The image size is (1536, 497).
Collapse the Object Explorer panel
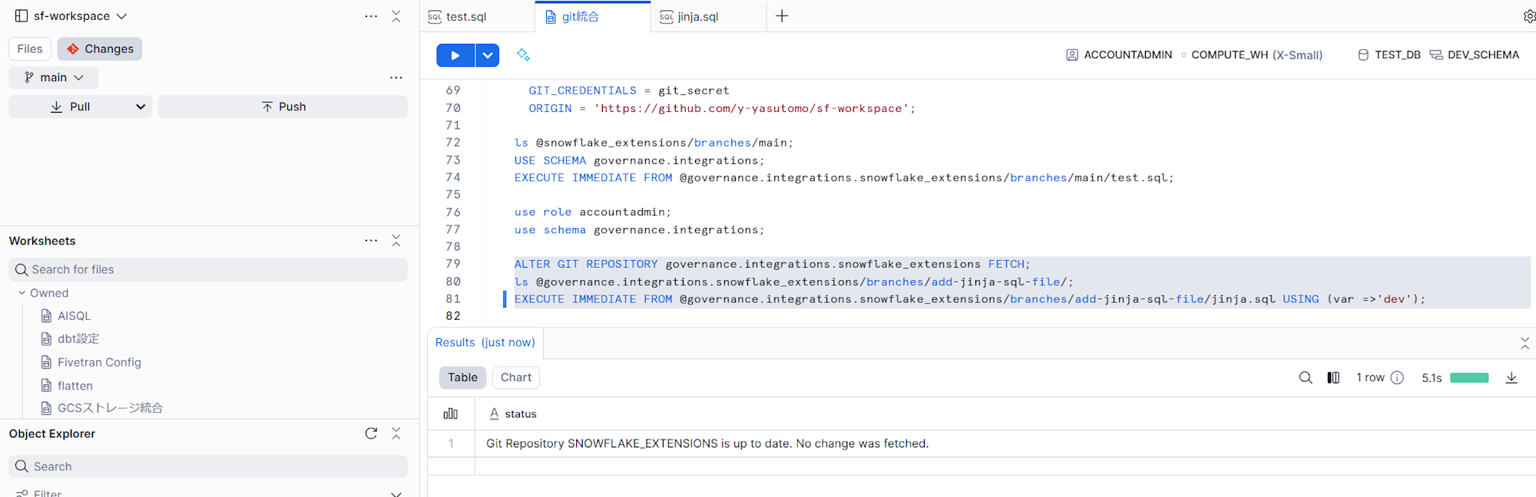pyautogui.click(x=396, y=434)
